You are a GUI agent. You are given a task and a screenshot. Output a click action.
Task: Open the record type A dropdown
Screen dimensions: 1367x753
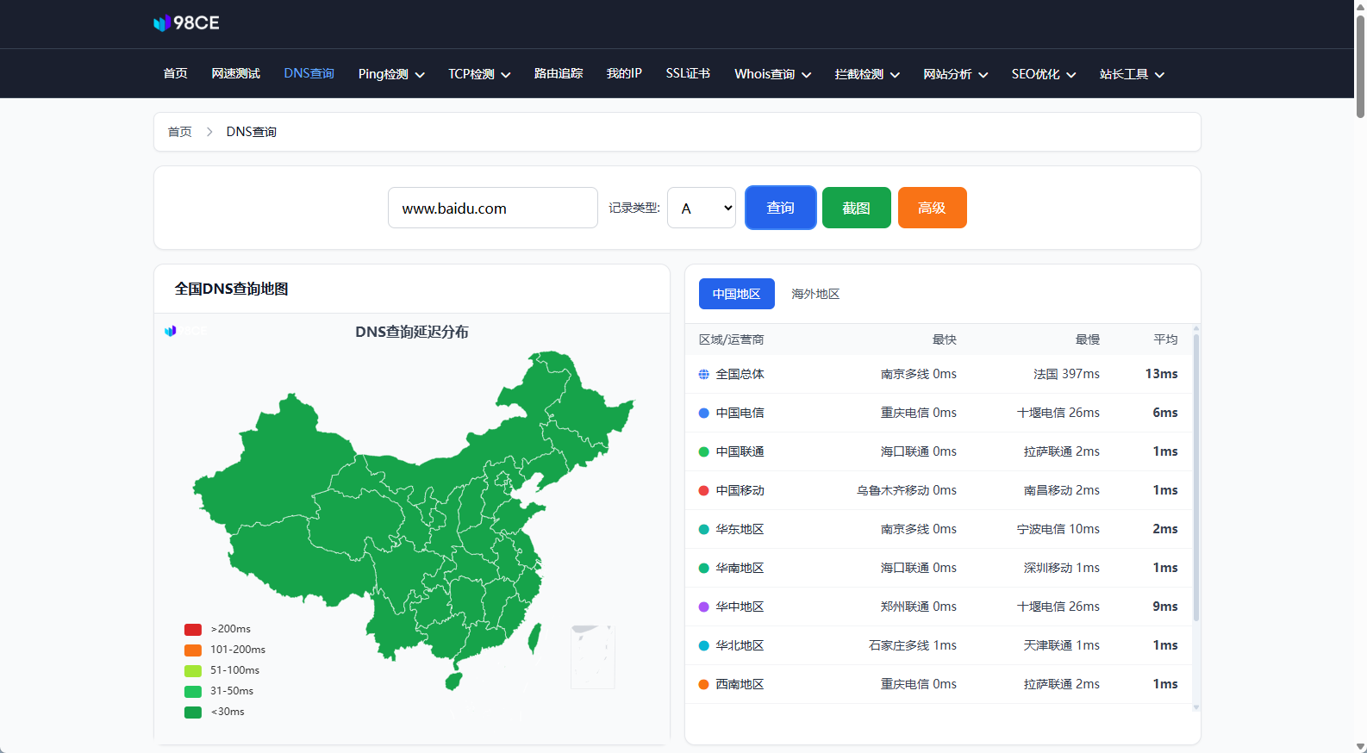[701, 208]
